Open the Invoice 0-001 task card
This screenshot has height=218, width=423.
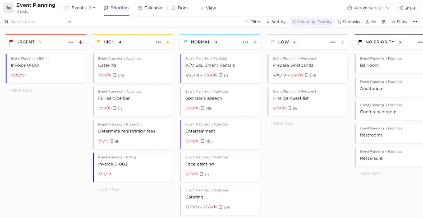pos(46,69)
